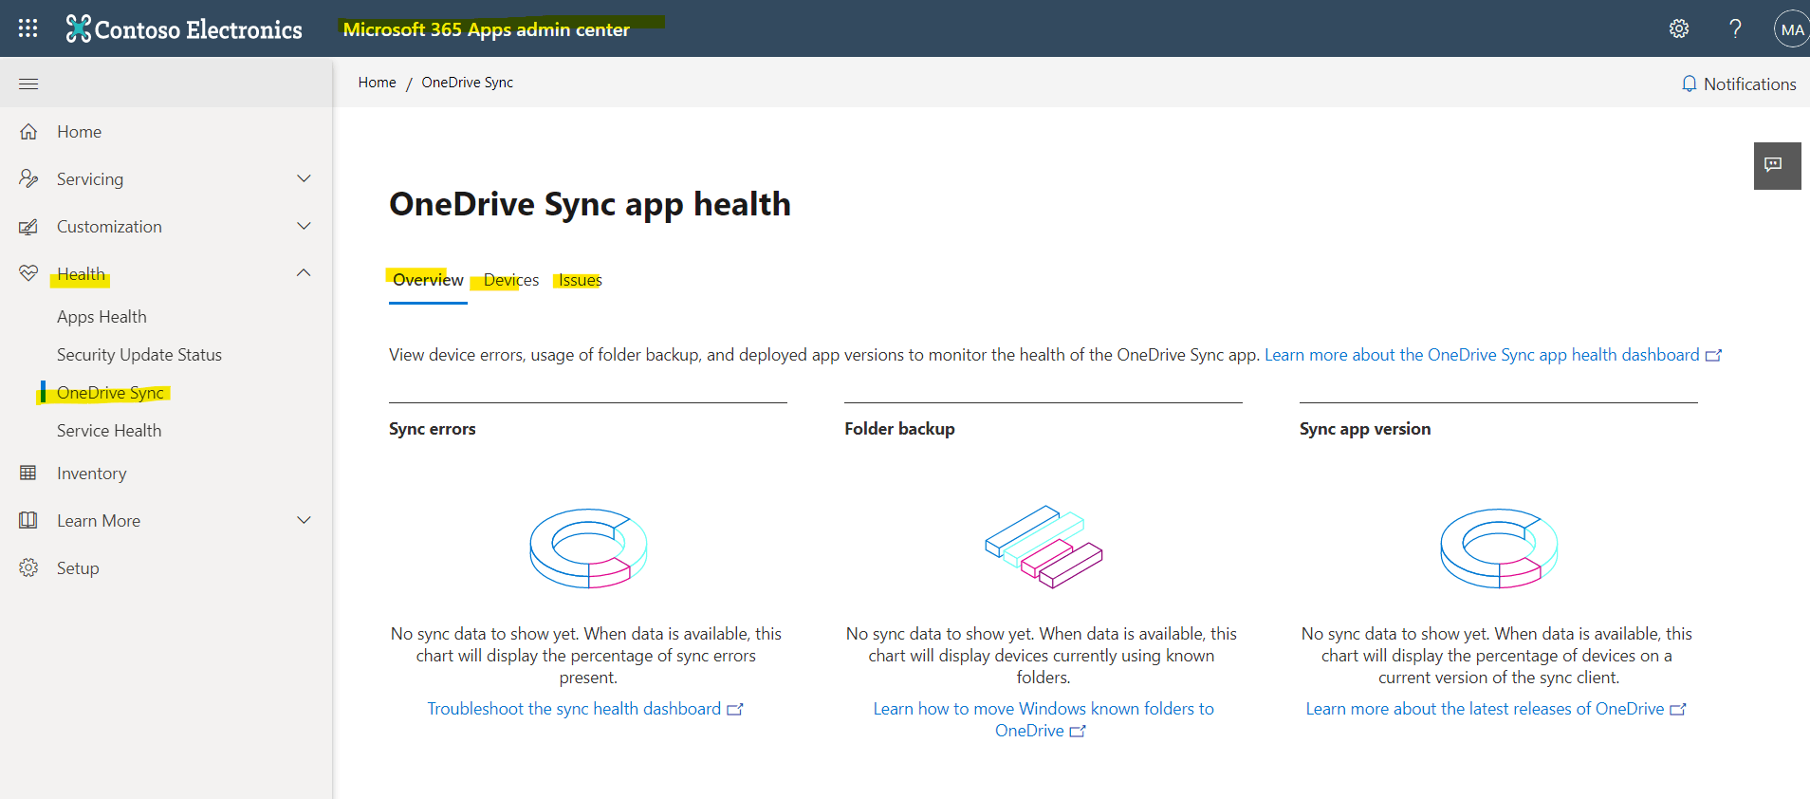Select OneDrive Sync in the sidebar

[x=110, y=393]
